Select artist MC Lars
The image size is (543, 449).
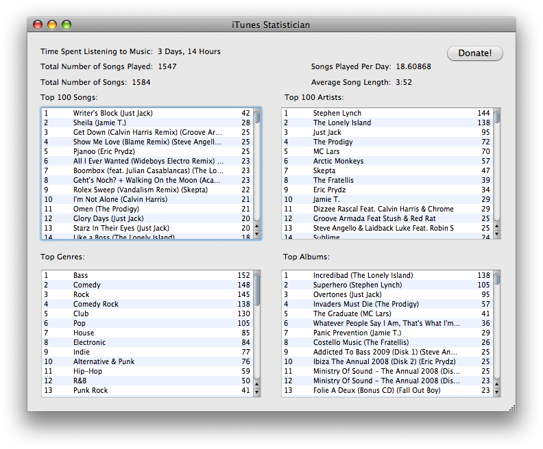click(x=387, y=151)
